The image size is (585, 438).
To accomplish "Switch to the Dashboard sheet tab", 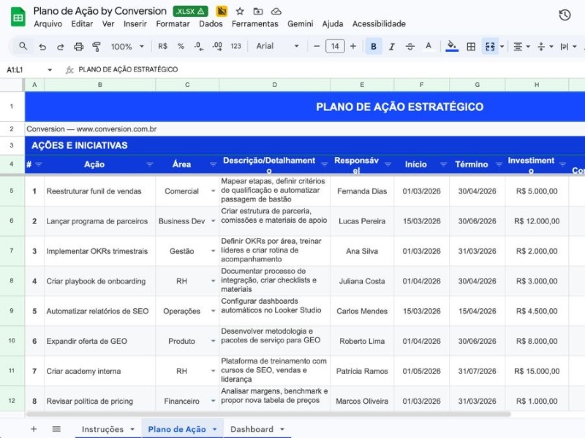I will coord(252,429).
